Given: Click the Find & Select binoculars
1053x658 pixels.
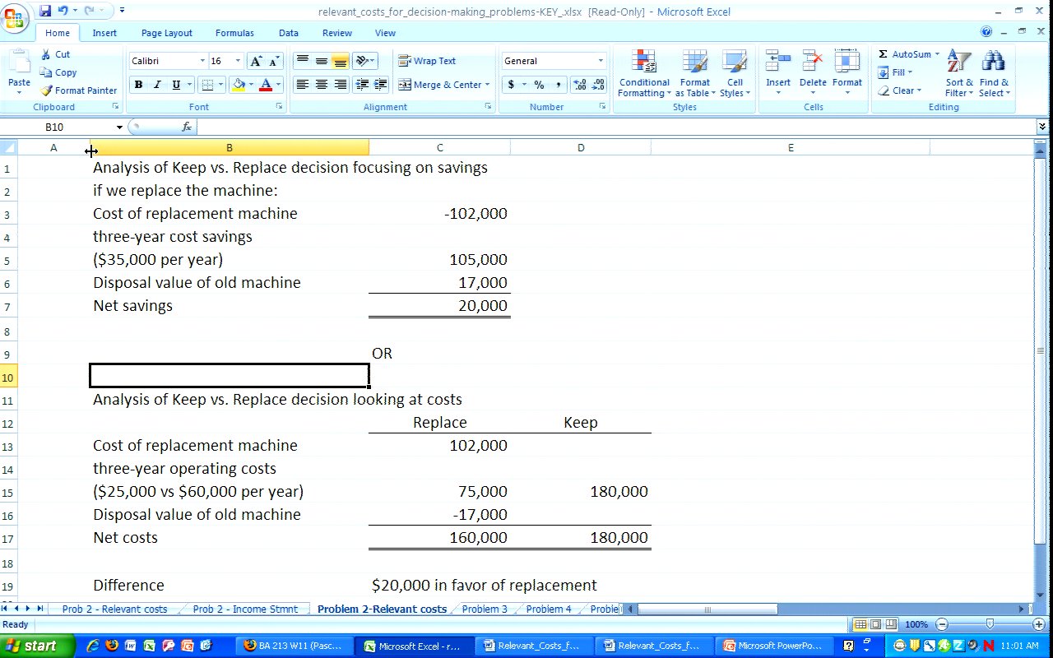Looking at the screenshot, I should (x=993, y=63).
